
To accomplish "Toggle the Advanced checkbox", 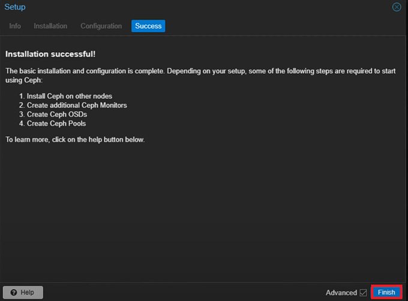I will pyautogui.click(x=363, y=293).
